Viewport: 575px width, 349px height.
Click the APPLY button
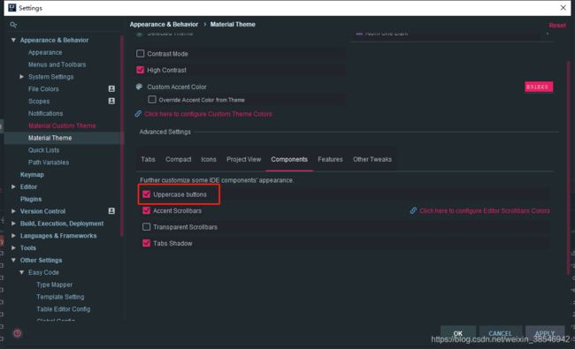coord(545,333)
